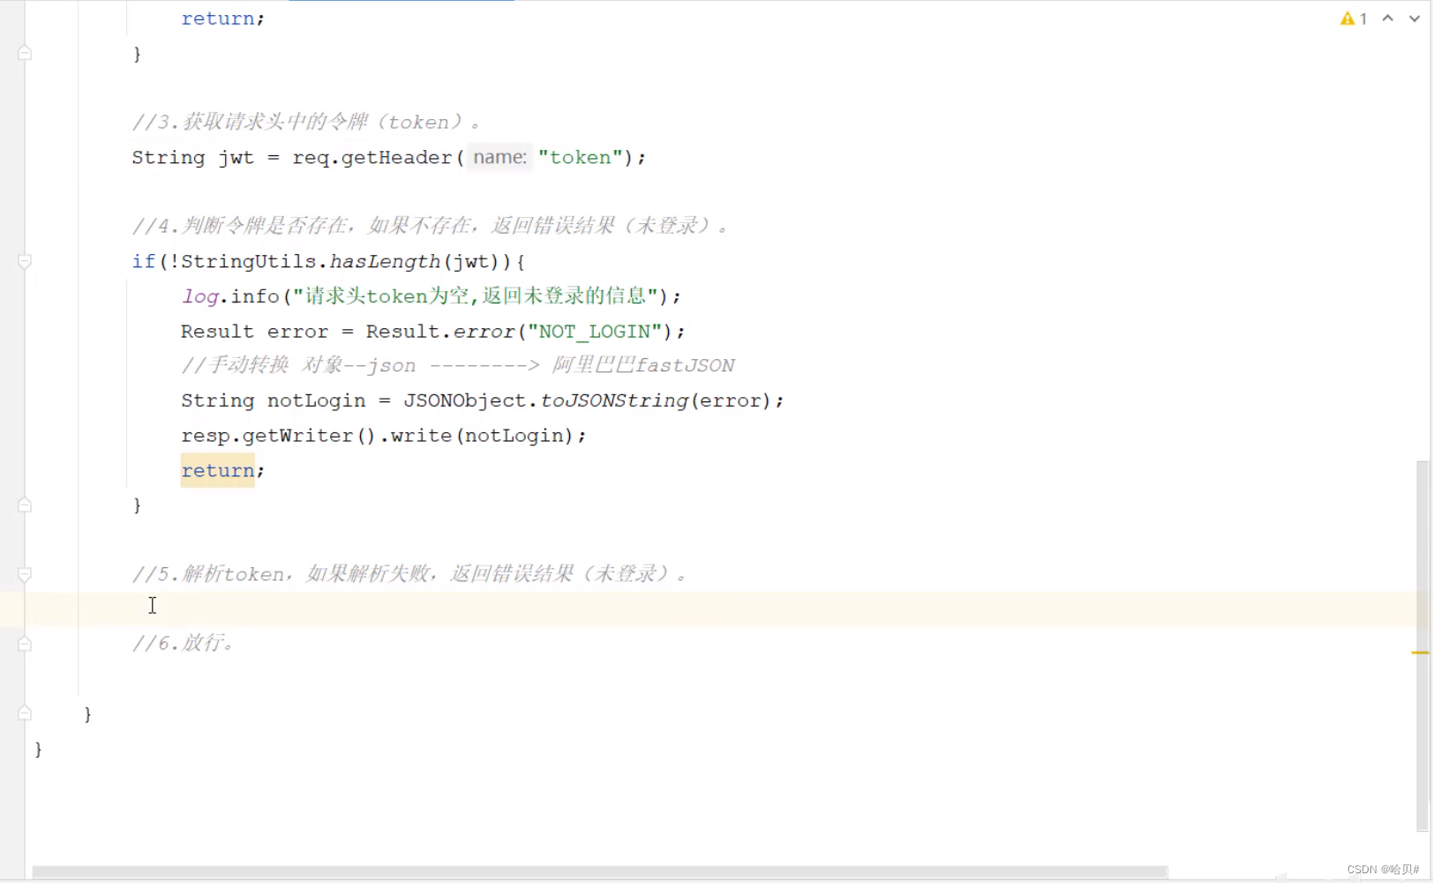Screen dimensions: 1433x883
Task: Click the String jwt declaration
Action: [192, 157]
